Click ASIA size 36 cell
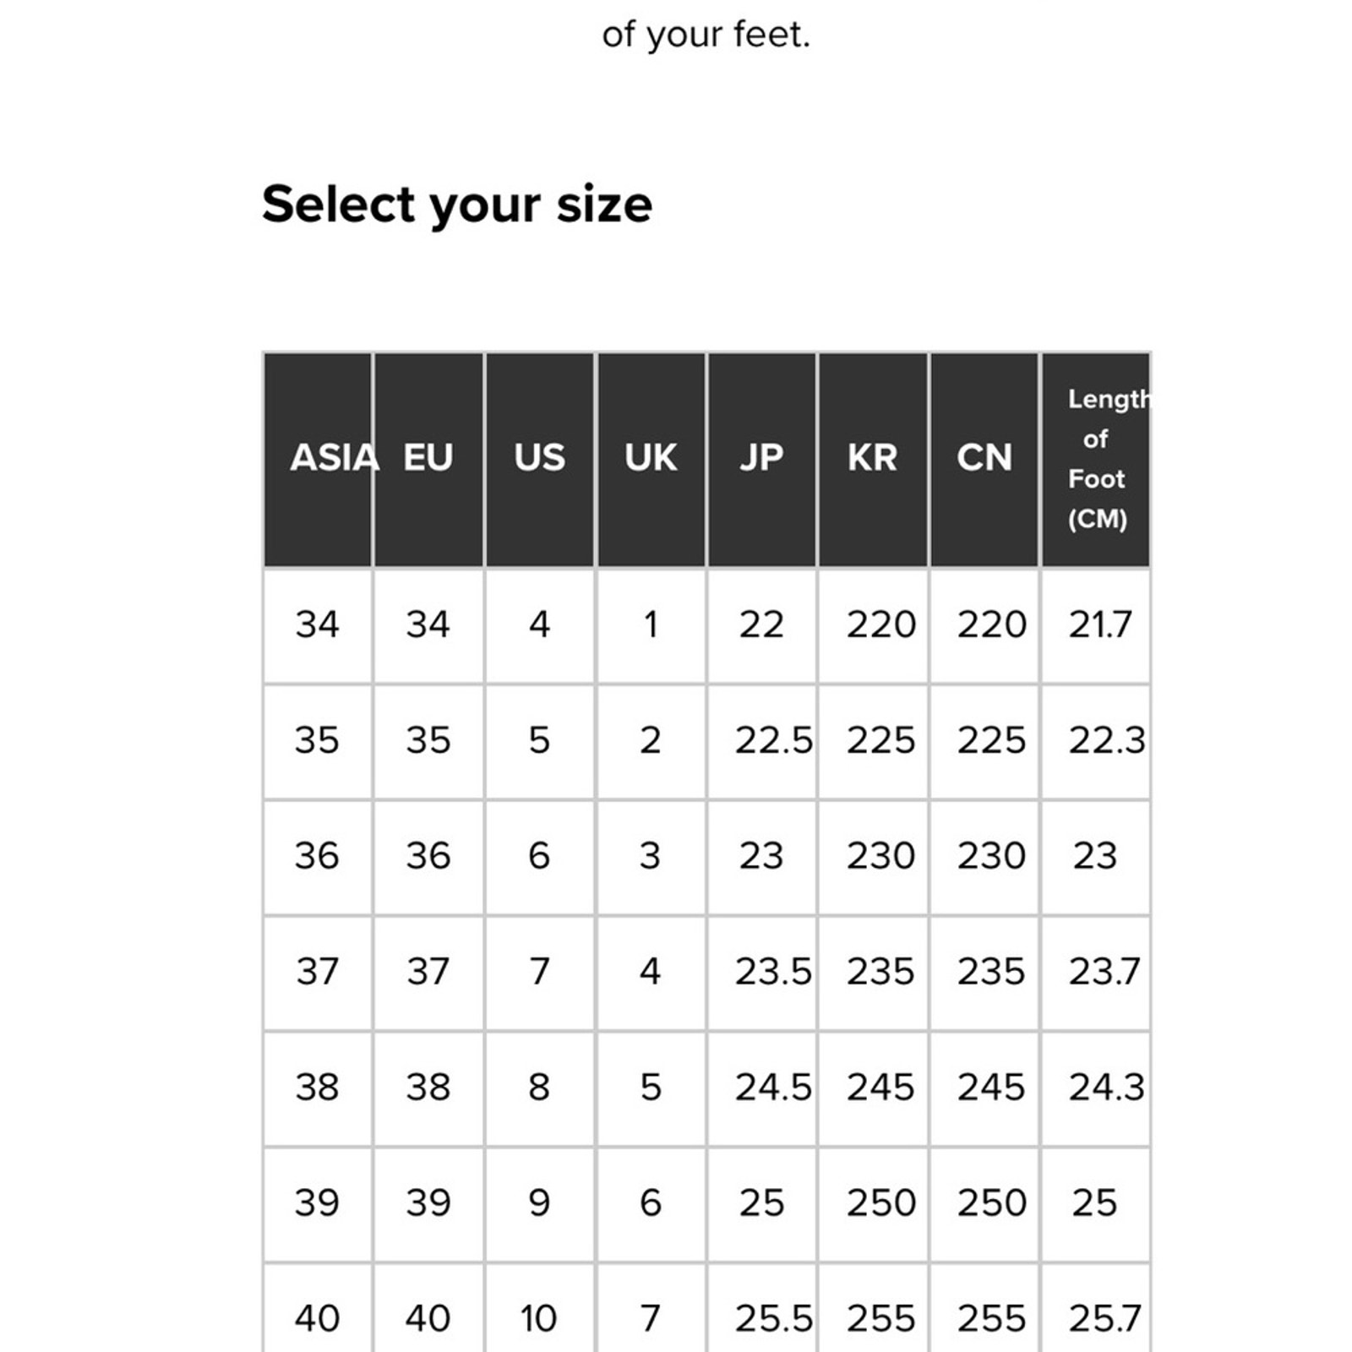Screen dimensions: 1352x1352 coord(318,856)
